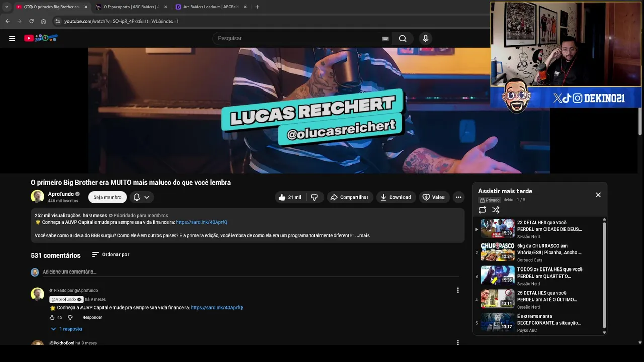Go back in browser history
The height and width of the screenshot is (362, 644).
click(x=7, y=21)
